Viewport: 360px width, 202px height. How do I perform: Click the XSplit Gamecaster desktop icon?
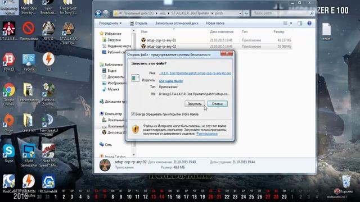click(x=29, y=156)
